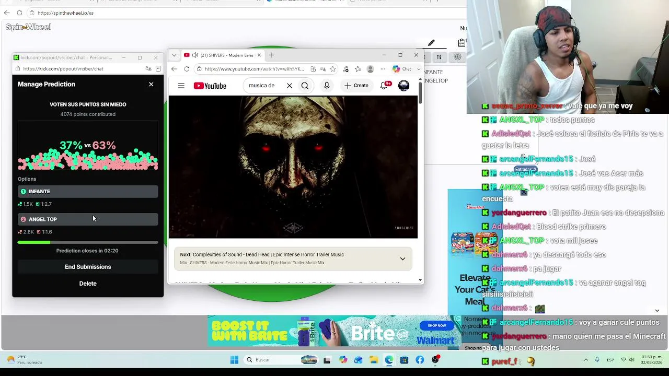
Task: Open File Explorer from taskbar
Action: 373,360
